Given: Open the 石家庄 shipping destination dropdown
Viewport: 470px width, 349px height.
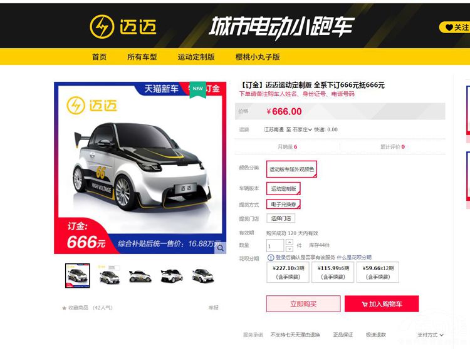Looking at the screenshot, I should point(302,129).
